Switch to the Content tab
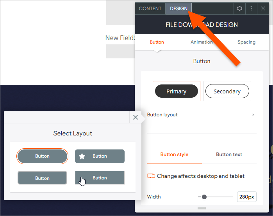The height and width of the screenshot is (216, 273). pyautogui.click(x=150, y=9)
